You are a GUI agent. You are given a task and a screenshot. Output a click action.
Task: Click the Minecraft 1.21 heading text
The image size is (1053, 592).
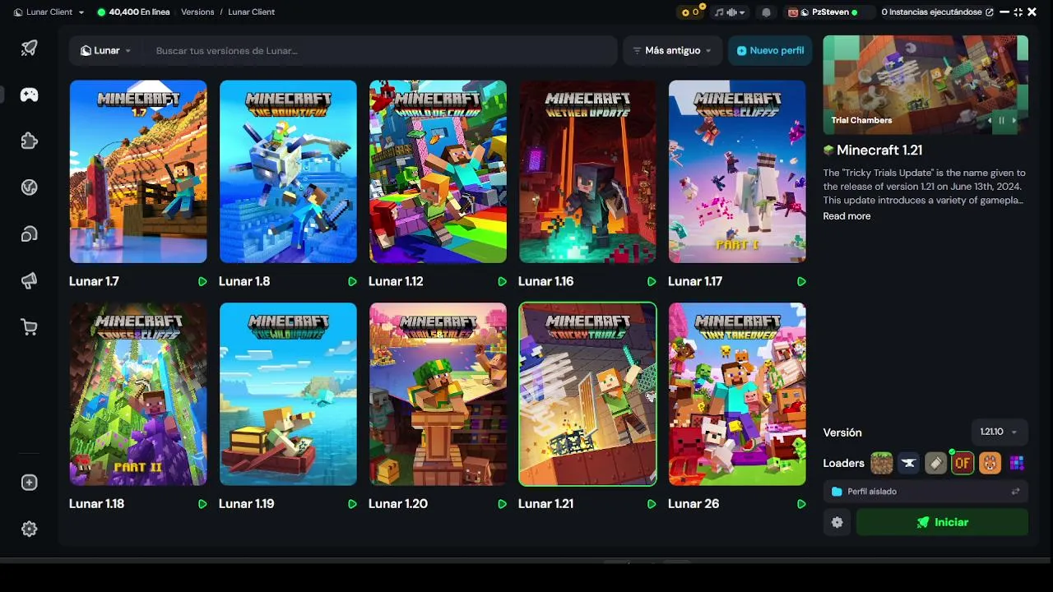[x=879, y=150]
